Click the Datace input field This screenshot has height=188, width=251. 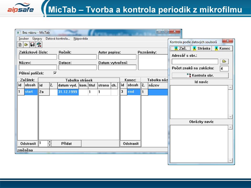click(x=77, y=67)
